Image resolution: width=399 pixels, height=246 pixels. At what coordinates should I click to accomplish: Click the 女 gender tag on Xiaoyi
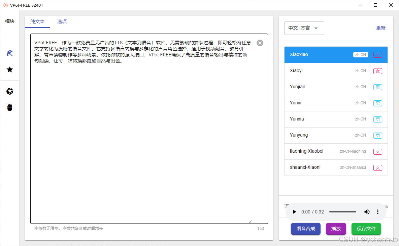click(378, 71)
